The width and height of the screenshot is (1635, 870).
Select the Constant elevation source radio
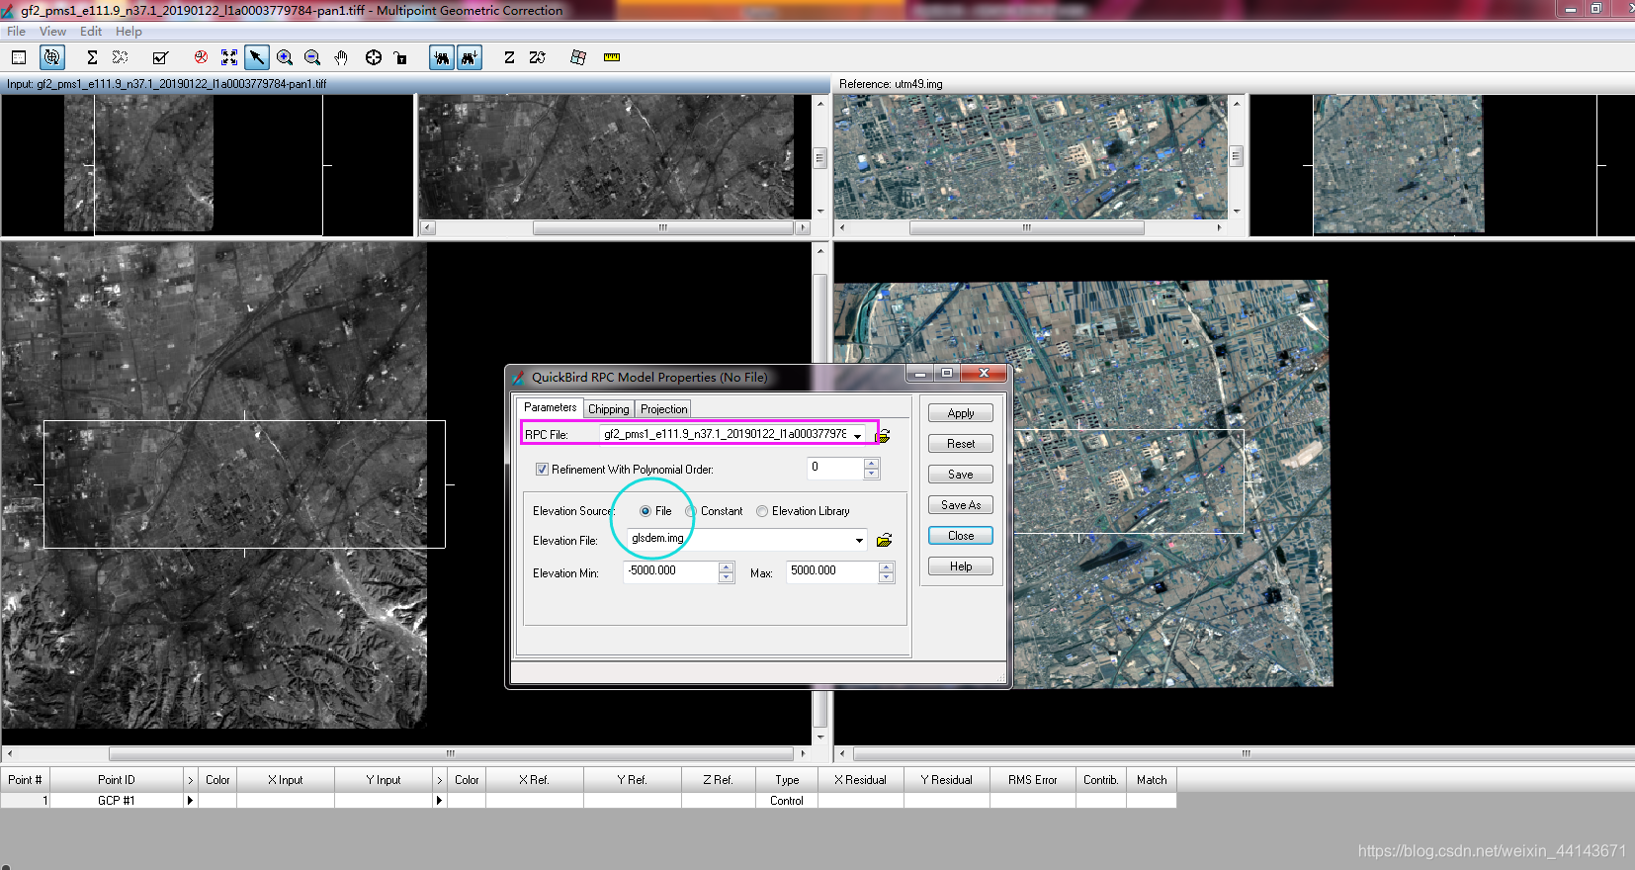[x=691, y=511]
